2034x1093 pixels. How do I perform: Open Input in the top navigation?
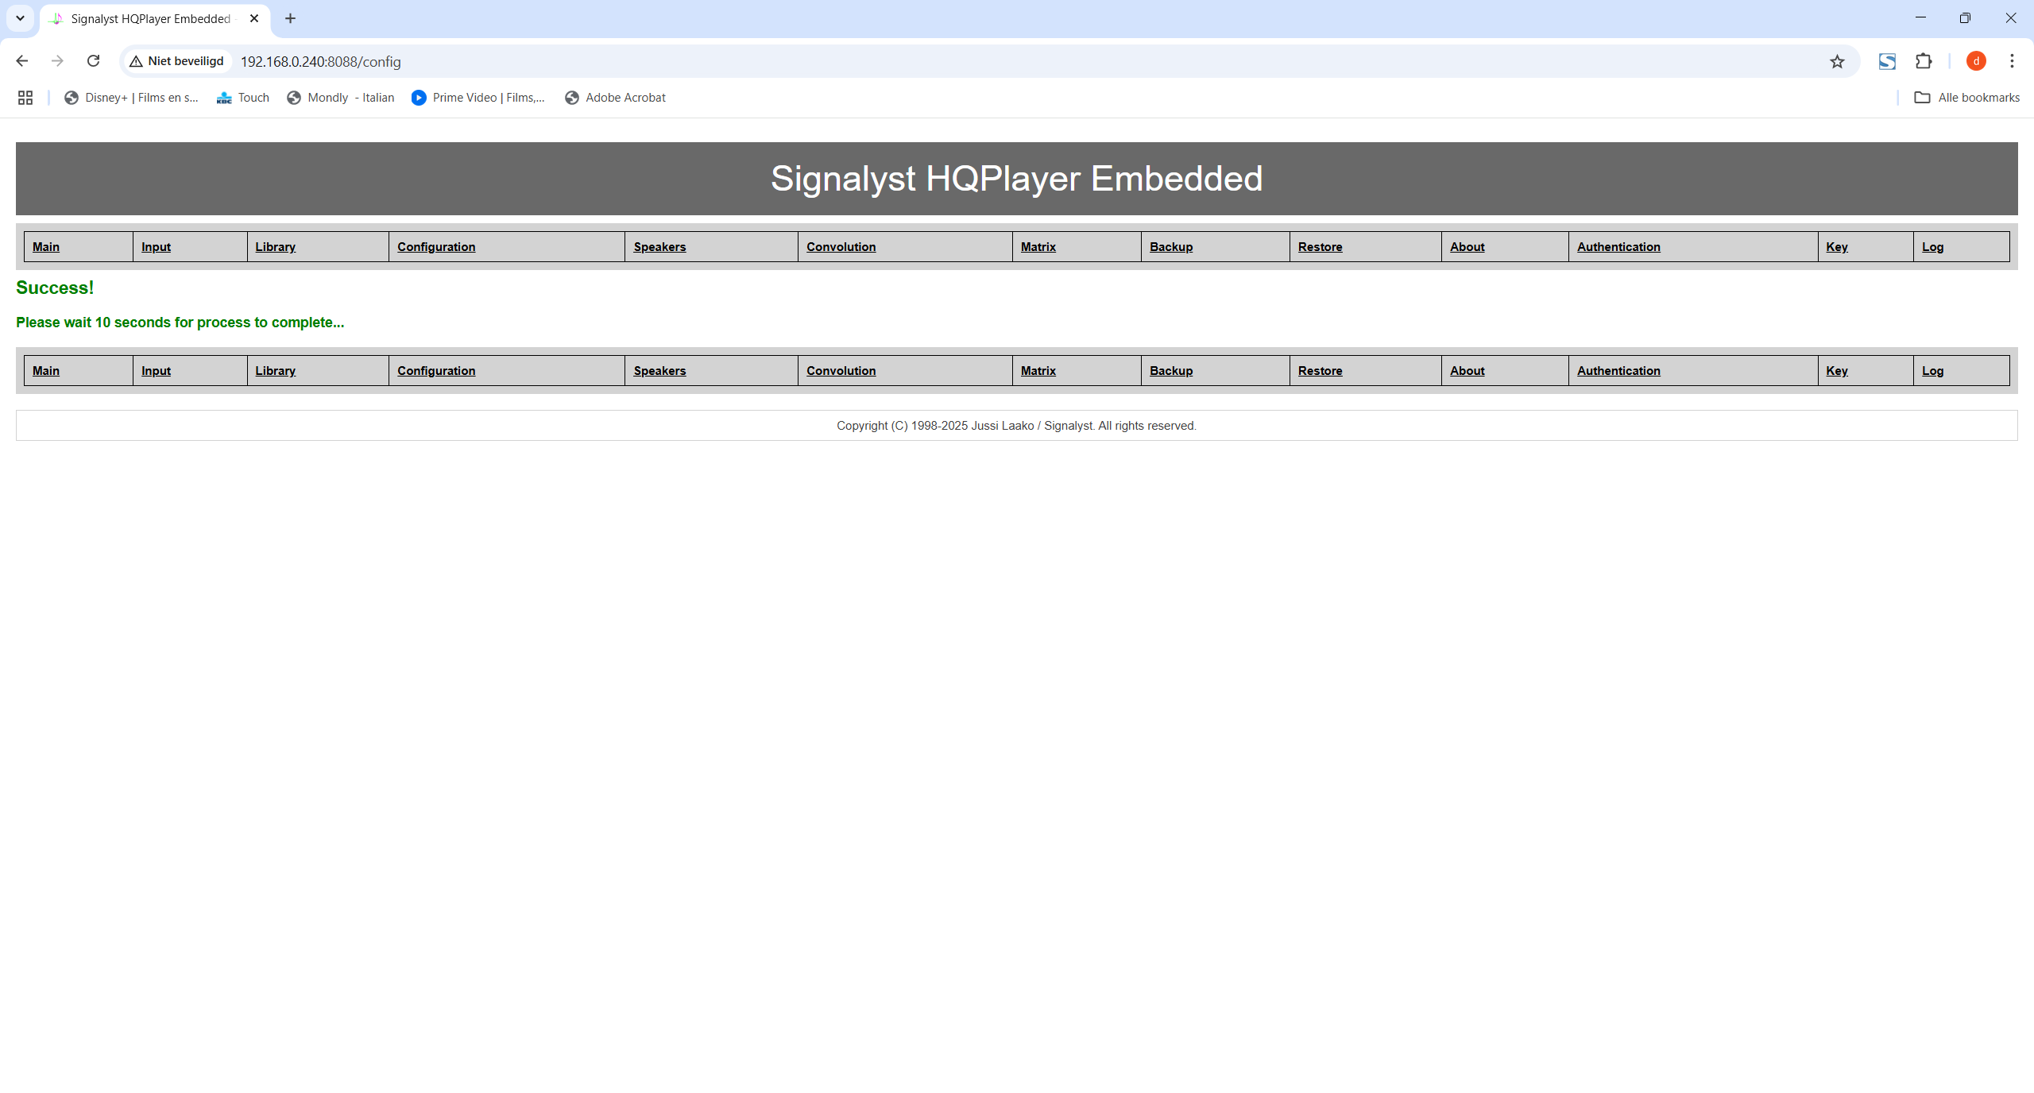tap(157, 247)
